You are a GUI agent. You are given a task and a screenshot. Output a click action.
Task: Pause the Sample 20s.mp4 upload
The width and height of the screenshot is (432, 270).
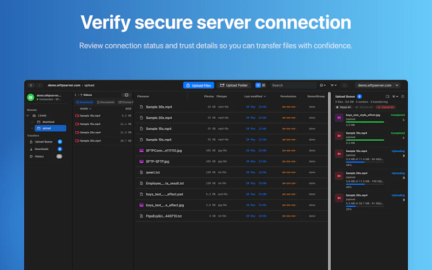(403, 178)
